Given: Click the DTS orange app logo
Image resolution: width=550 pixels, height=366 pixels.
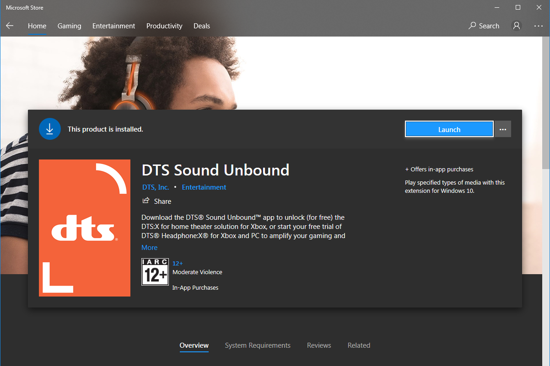Looking at the screenshot, I should pos(85,228).
